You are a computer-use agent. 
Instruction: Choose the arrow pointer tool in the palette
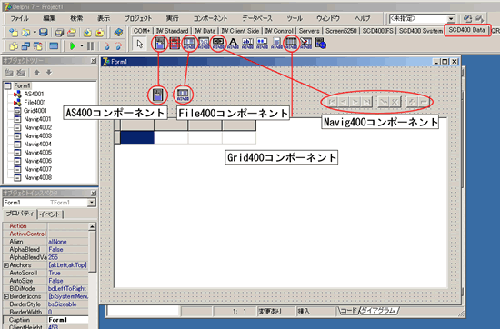(140, 44)
